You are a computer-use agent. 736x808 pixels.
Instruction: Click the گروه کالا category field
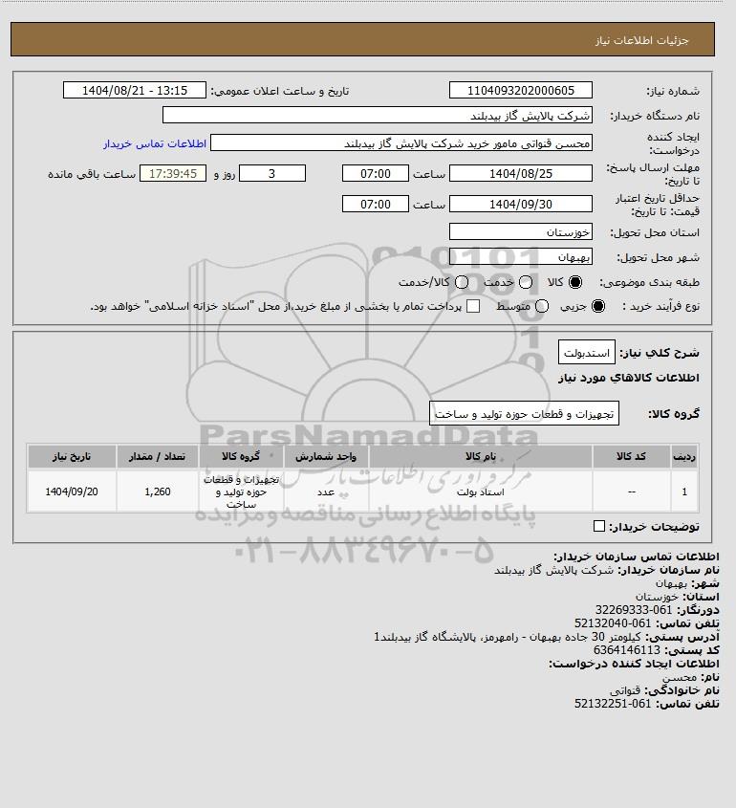[524, 413]
